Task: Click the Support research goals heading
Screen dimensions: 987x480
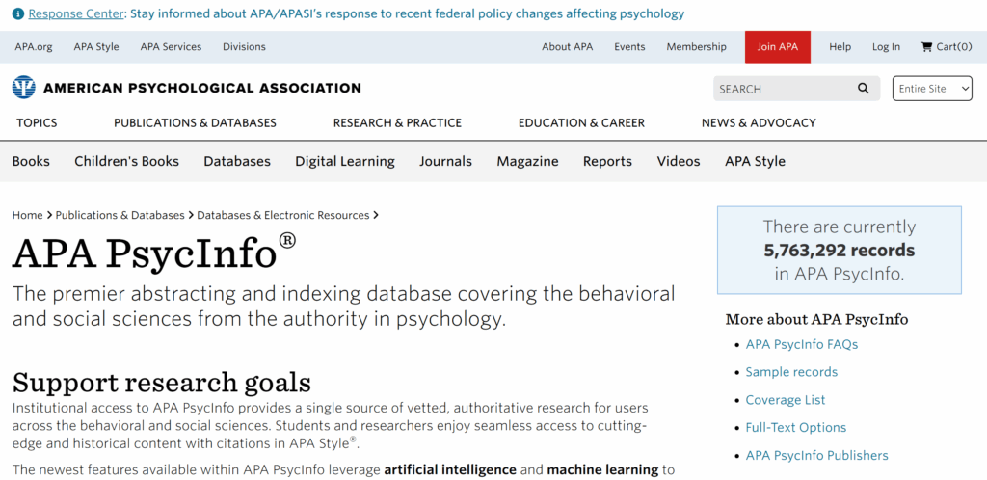Action: pyautogui.click(x=162, y=382)
